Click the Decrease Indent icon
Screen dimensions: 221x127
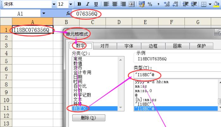tap(186, 4)
